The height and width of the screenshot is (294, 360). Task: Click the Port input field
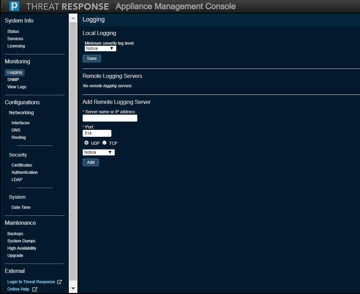[97, 133]
